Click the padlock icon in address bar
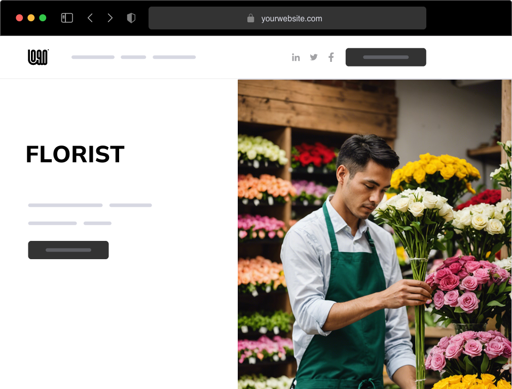 tap(250, 18)
